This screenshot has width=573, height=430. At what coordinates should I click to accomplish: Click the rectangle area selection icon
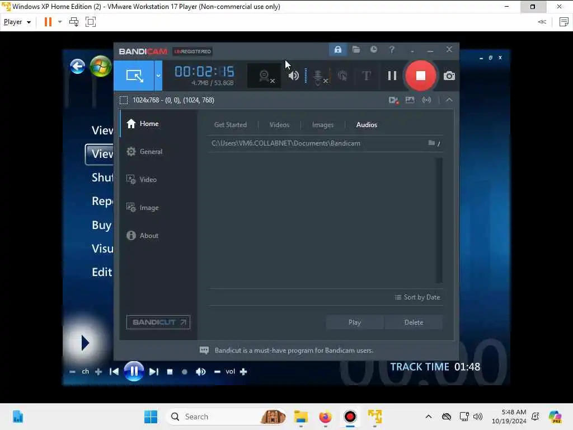pyautogui.click(x=124, y=100)
